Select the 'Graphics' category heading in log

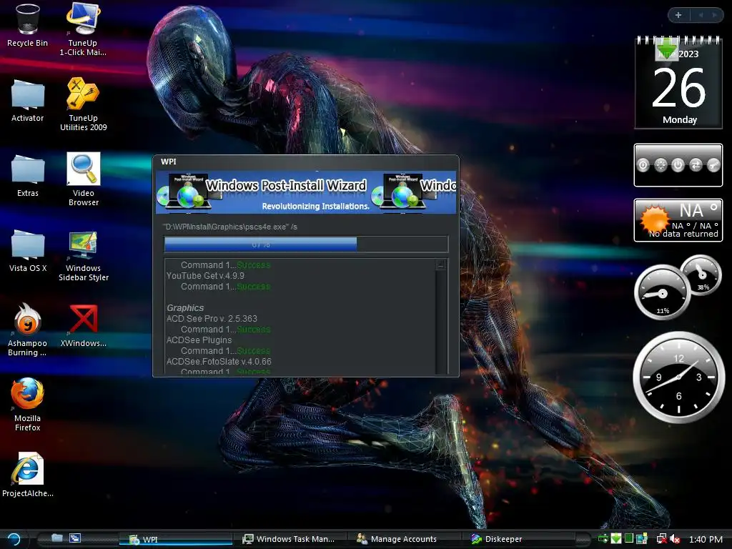(185, 307)
